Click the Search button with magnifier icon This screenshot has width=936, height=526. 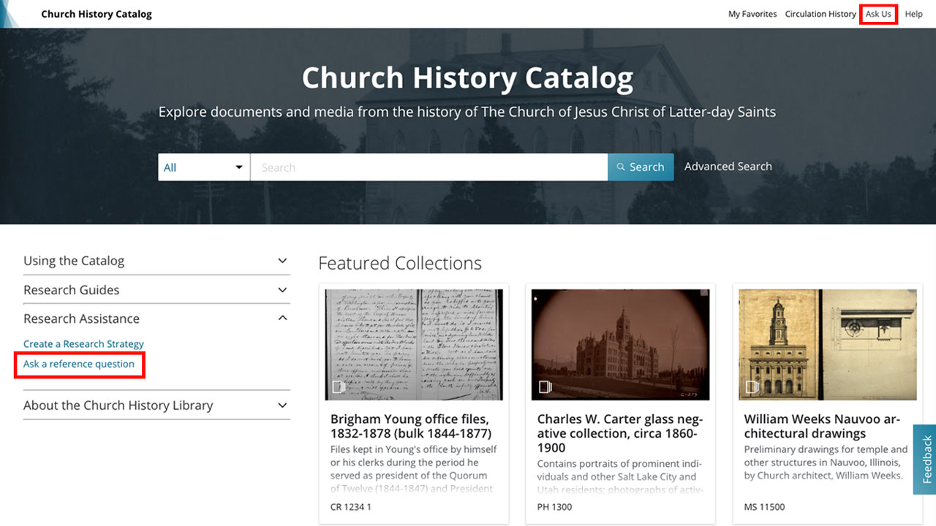point(641,167)
